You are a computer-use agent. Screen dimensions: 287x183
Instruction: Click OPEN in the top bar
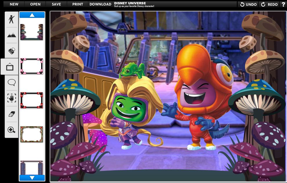click(35, 4)
